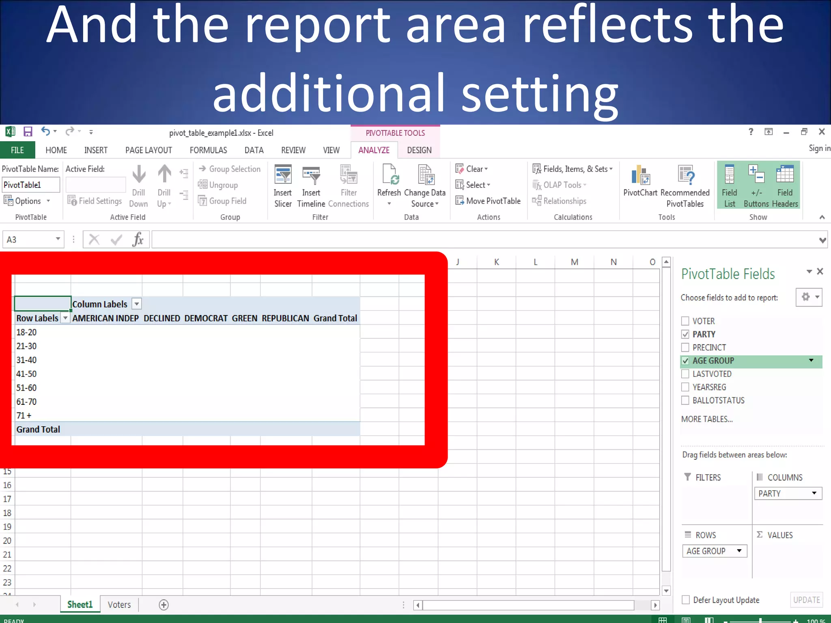The width and height of the screenshot is (831, 623).
Task: Switch to the Voters sheet tab
Action: pyautogui.click(x=119, y=605)
